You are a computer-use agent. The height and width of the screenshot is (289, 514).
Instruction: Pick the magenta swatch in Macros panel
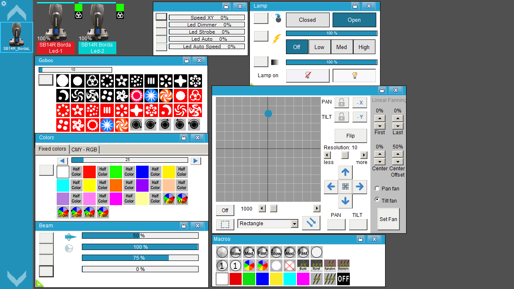click(x=303, y=279)
